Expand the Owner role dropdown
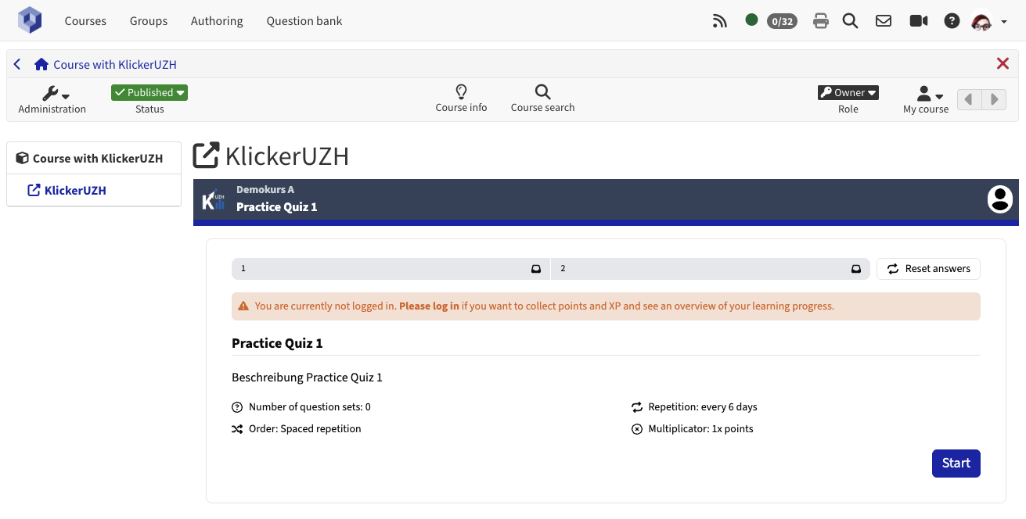The height and width of the screenshot is (519, 1026). point(848,92)
